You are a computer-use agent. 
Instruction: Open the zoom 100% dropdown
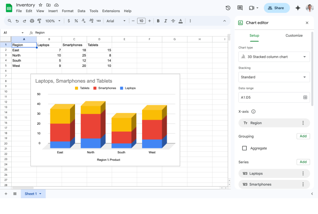click(x=53, y=21)
